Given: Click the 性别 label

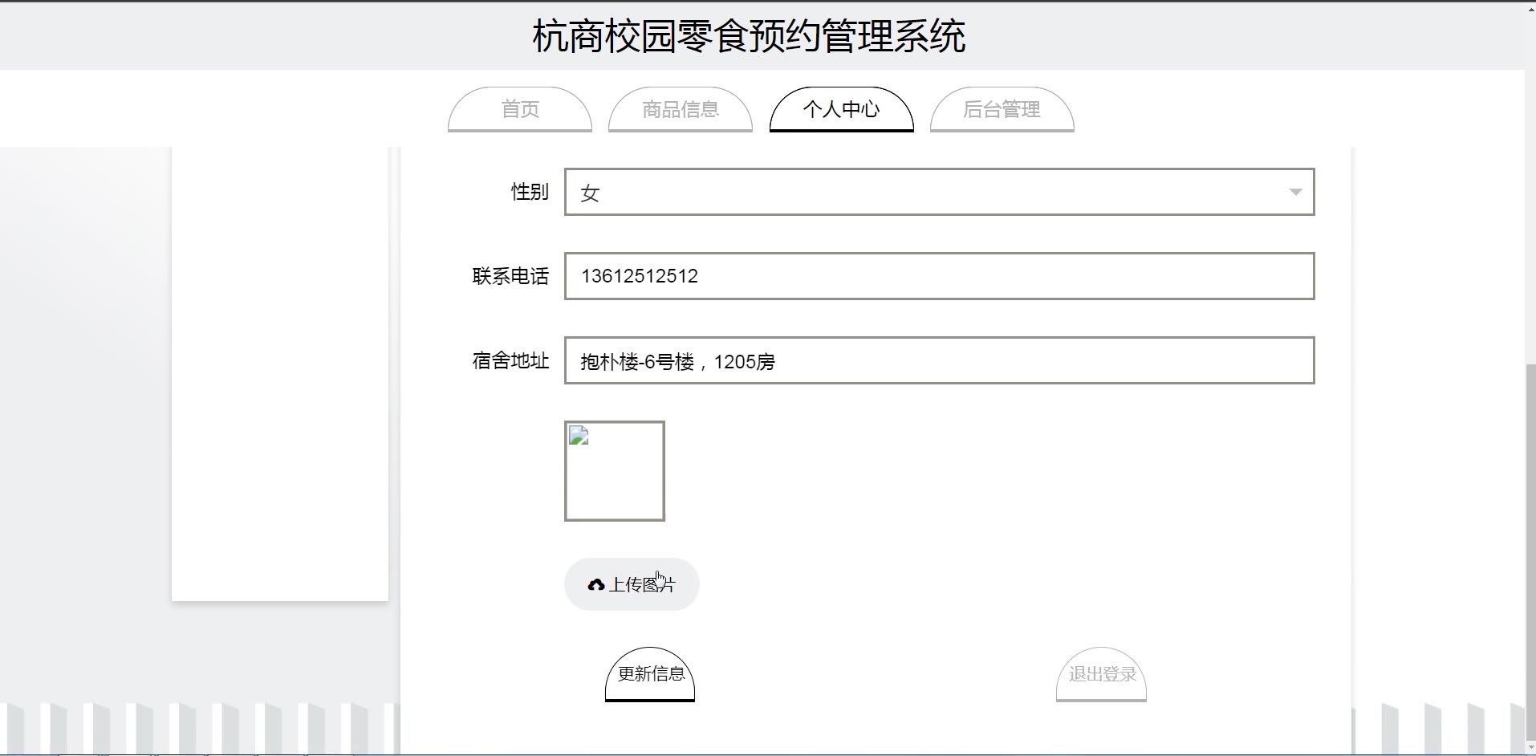Looking at the screenshot, I should 530,192.
